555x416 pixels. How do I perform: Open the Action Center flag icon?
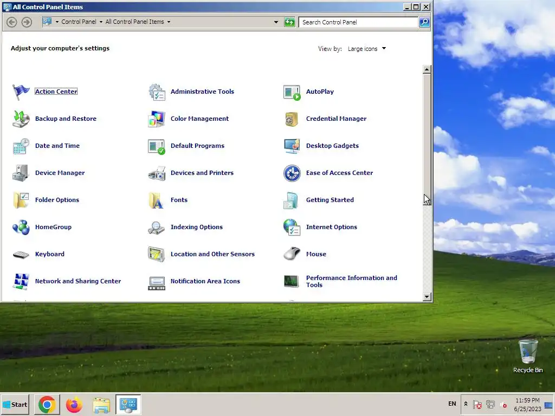pyautogui.click(x=21, y=92)
